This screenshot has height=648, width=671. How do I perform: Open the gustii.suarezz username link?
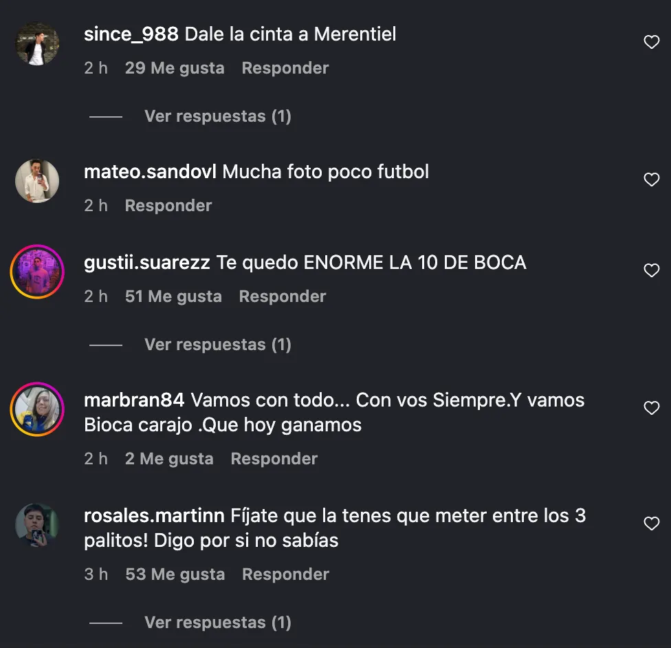point(147,263)
